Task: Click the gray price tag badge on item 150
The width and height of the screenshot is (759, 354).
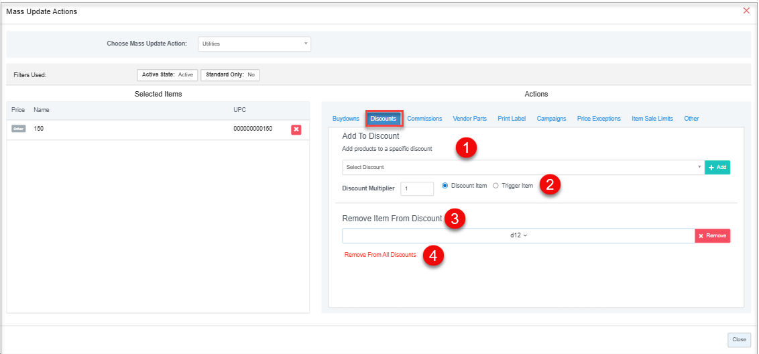Action: (x=19, y=129)
